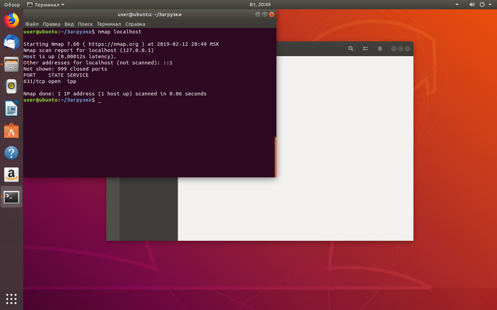Open Ubuntu Software center
This screenshot has width=497, height=310.
coord(11,131)
